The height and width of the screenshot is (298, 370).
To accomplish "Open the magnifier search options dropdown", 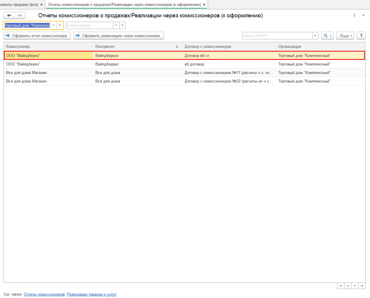I will click(327, 36).
